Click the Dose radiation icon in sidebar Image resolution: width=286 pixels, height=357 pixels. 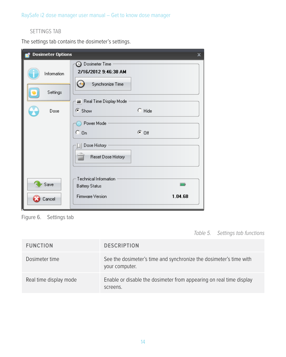point(34,111)
